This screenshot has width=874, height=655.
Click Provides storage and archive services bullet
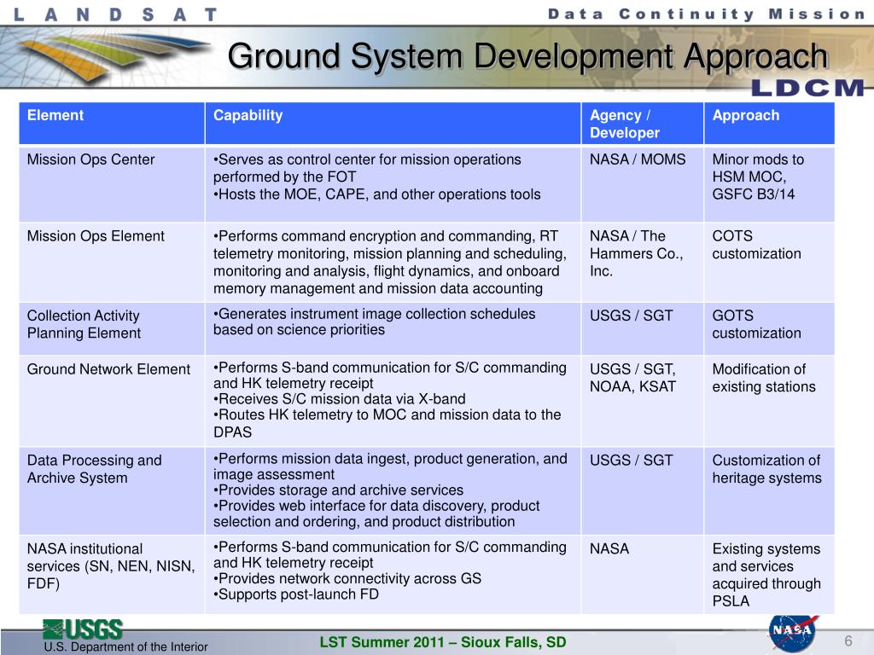coord(338,490)
